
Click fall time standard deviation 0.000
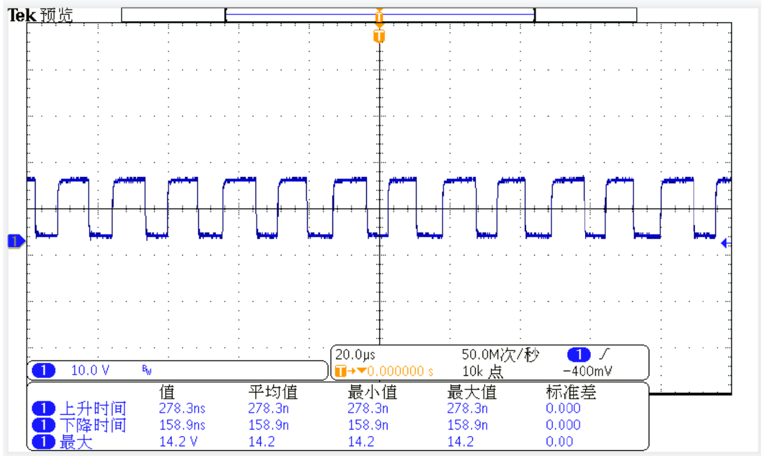pos(563,425)
